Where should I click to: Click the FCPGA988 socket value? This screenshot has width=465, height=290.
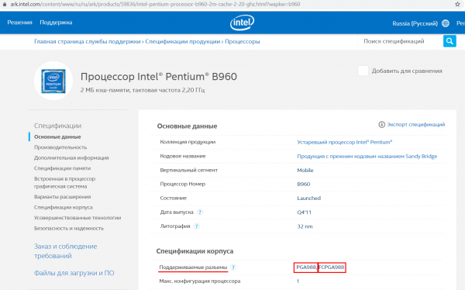click(332, 268)
